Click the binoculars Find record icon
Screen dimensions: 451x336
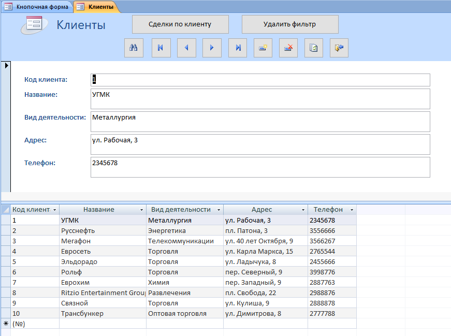(x=134, y=48)
